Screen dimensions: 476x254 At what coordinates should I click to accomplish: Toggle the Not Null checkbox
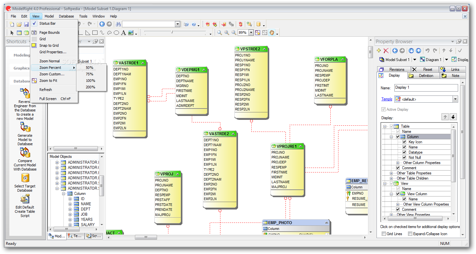[x=404, y=158]
